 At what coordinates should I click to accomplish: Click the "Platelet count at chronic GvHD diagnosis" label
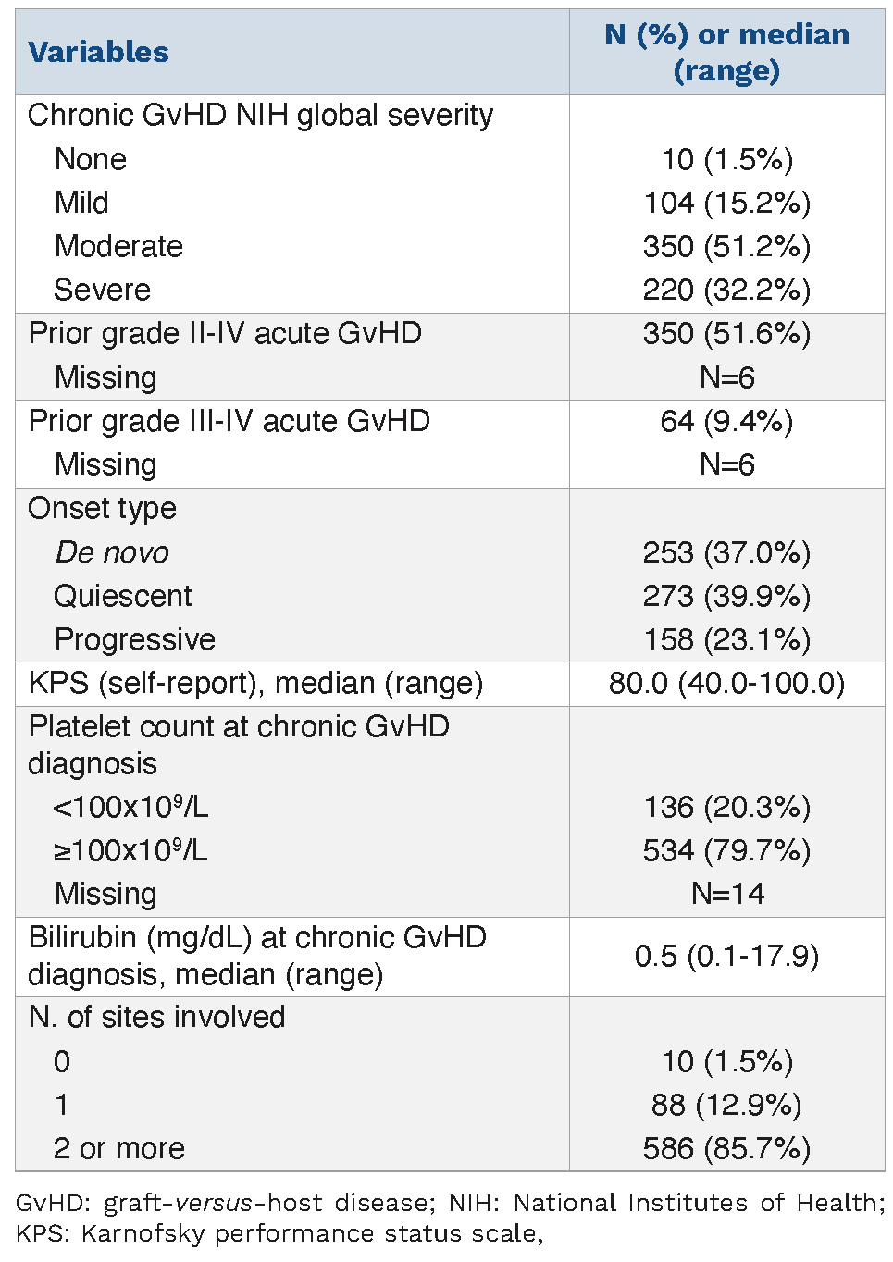click(239, 745)
